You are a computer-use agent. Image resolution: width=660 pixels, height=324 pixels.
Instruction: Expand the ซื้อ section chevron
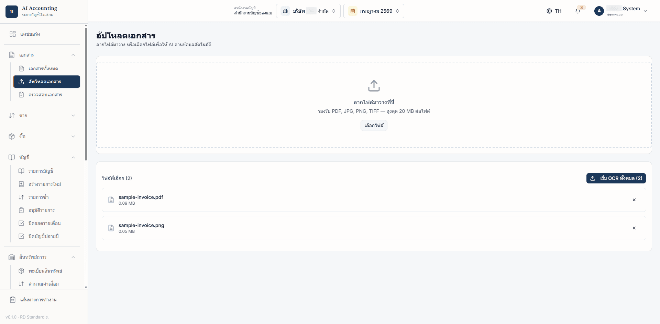click(73, 136)
